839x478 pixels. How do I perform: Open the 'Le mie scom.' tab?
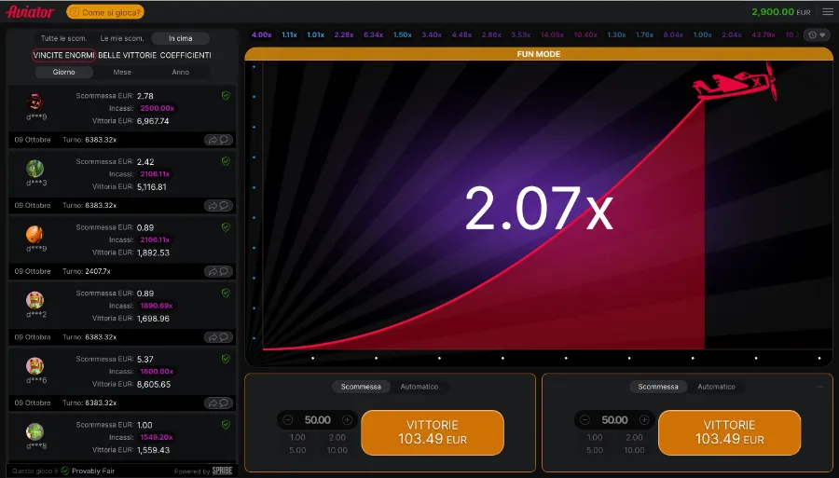click(122, 38)
